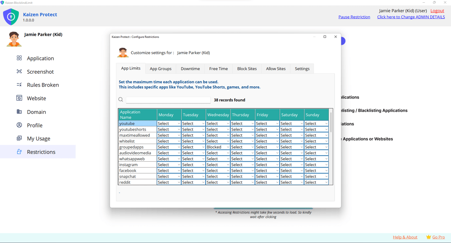This screenshot has width=451, height=243.
Task: Open the App Groups tab
Action: pos(161,69)
